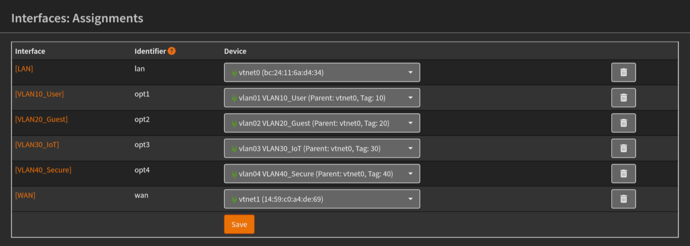The height and width of the screenshot is (246, 690).
Task: Click the Identifier help question mark icon
Action: 172,51
